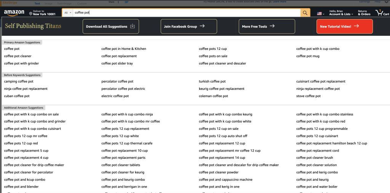Viewport: 390px width, 193px height.
Task: Click the magnifying glass search button
Action: click(305, 13)
